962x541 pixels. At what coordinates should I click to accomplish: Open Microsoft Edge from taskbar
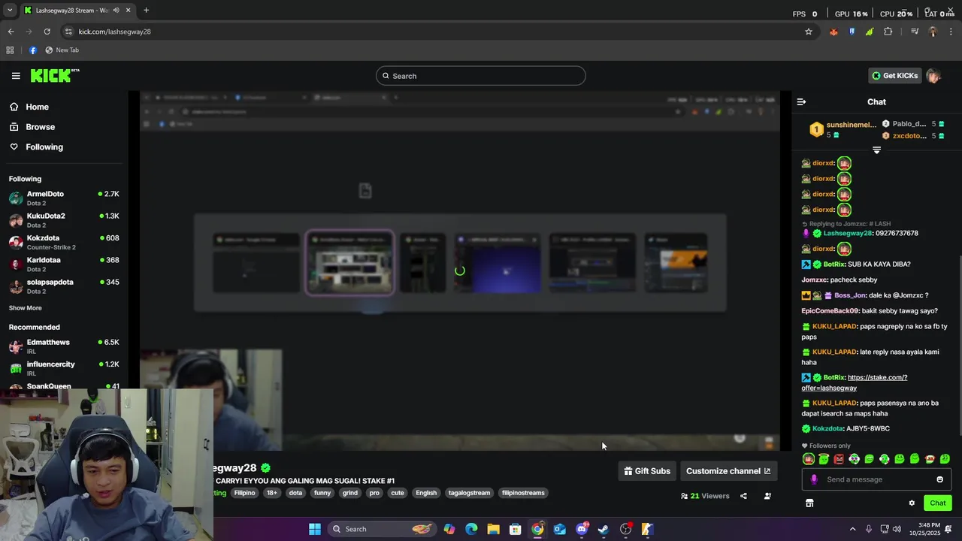[x=471, y=529]
